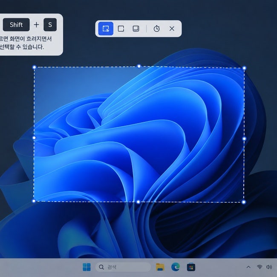Pick the full-screen snip mode

136,29
